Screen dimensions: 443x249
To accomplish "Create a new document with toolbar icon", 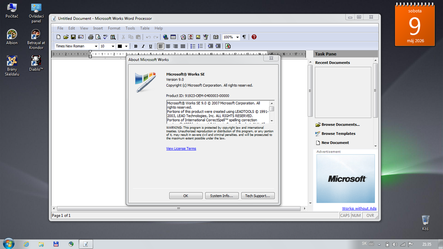I will [58, 37].
